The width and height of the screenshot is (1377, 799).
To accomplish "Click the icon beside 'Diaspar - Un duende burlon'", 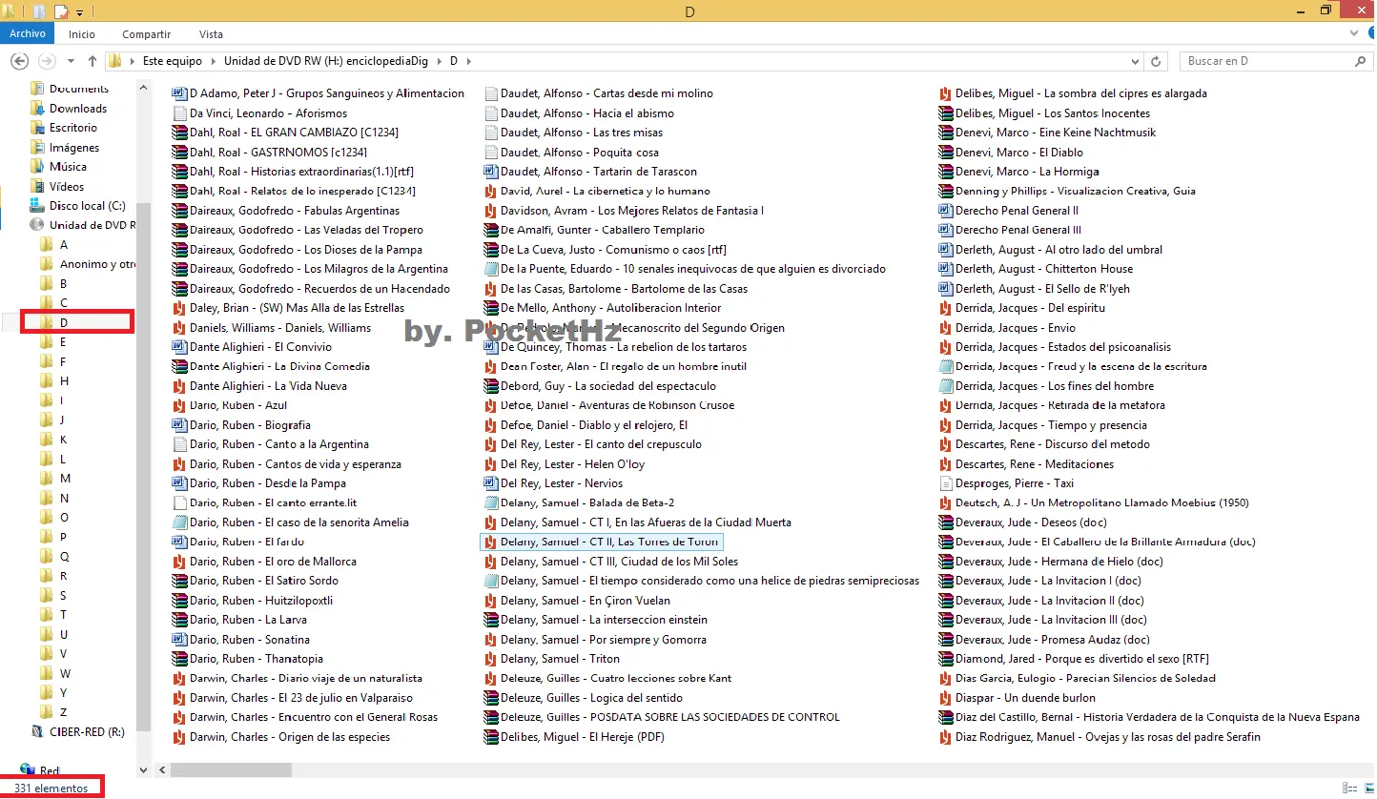I will click(946, 698).
